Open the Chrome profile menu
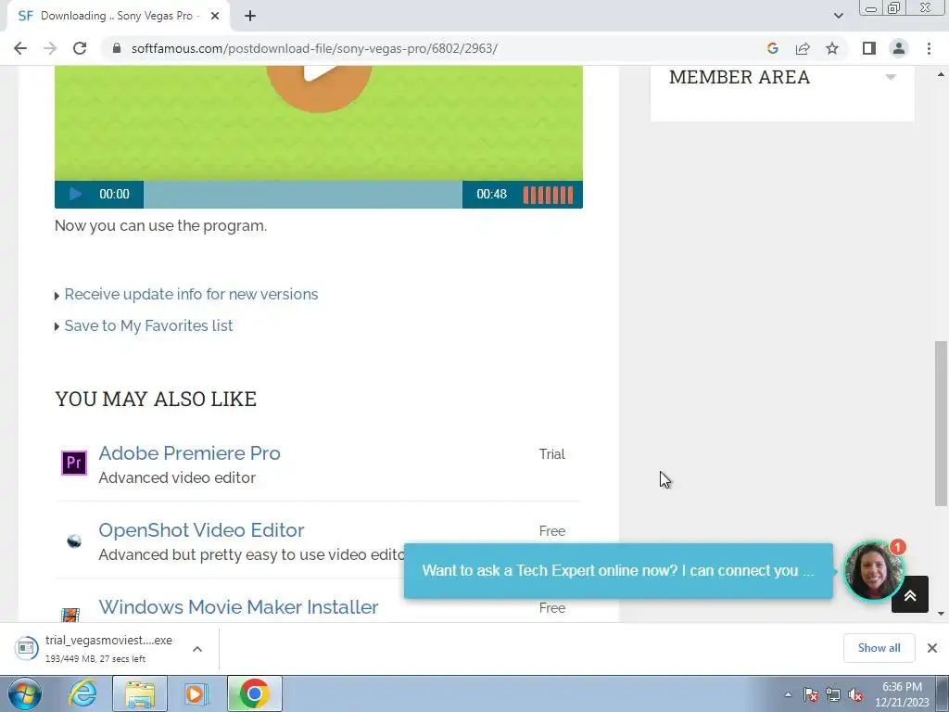 (x=899, y=48)
